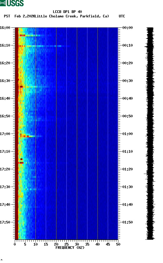
Task: Click the 16:30 PST time label
Action: coord(5,81)
